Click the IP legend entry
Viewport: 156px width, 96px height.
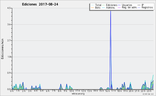141,5
